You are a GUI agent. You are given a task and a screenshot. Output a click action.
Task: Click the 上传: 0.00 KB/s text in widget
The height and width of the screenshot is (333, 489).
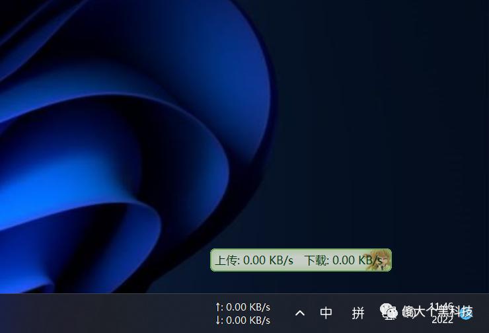click(x=254, y=260)
